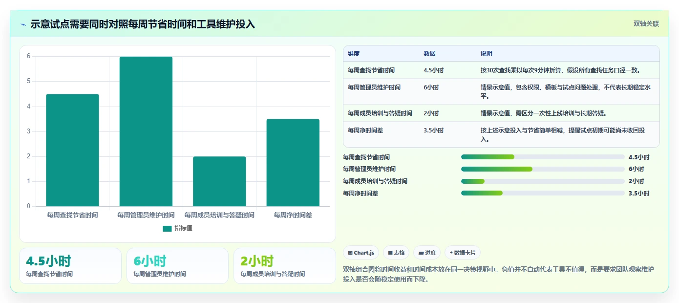Click the 每周管理员维护时间 progress bar
Viewport: 679px width, 303px height.
(543, 169)
